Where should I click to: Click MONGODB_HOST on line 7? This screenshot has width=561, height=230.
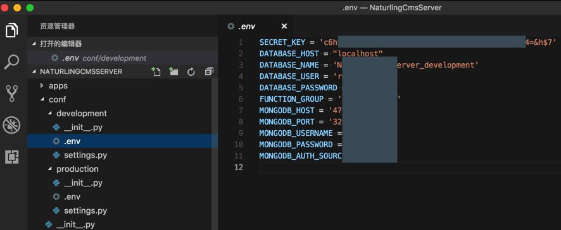tap(287, 111)
